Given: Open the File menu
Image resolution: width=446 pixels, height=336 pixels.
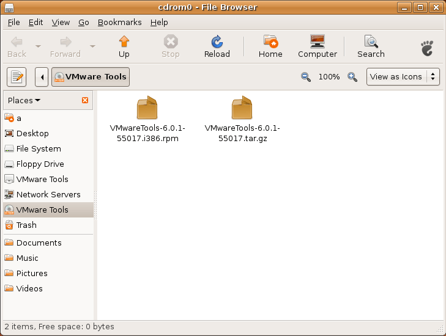Looking at the screenshot, I should pos(13,23).
